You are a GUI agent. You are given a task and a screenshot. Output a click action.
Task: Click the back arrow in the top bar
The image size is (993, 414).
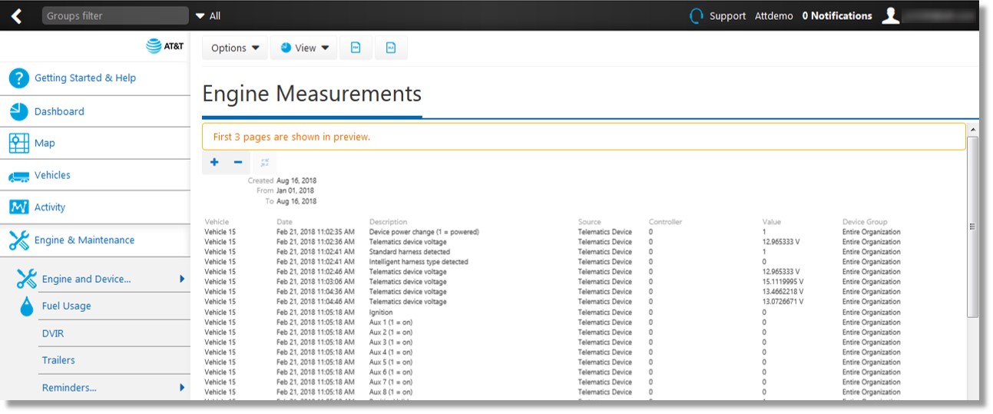pyautogui.click(x=17, y=16)
